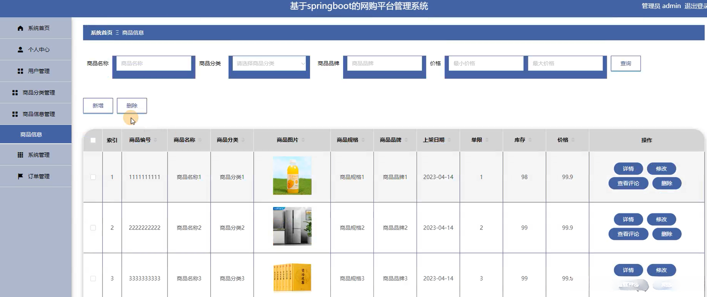The width and height of the screenshot is (707, 297).
Task: Focus the 商品名称 search input
Action: [x=154, y=63]
